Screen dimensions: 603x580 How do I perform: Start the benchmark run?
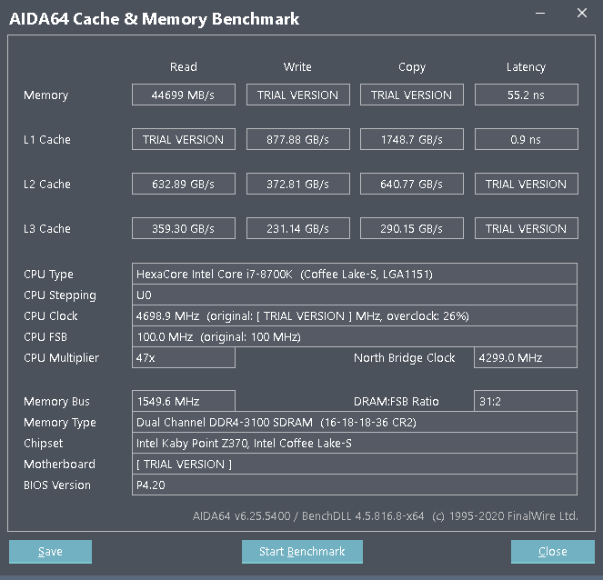click(302, 552)
